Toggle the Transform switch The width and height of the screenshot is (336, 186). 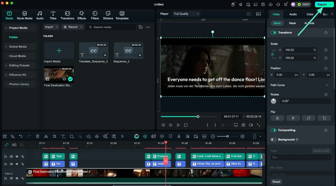pyautogui.click(x=273, y=33)
